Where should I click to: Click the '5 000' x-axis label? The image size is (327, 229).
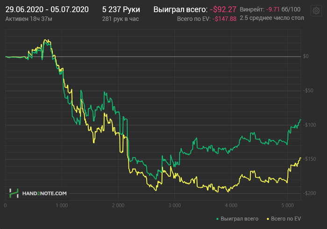[287, 206]
